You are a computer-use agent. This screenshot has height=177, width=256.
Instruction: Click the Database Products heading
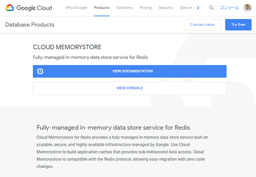tap(30, 25)
